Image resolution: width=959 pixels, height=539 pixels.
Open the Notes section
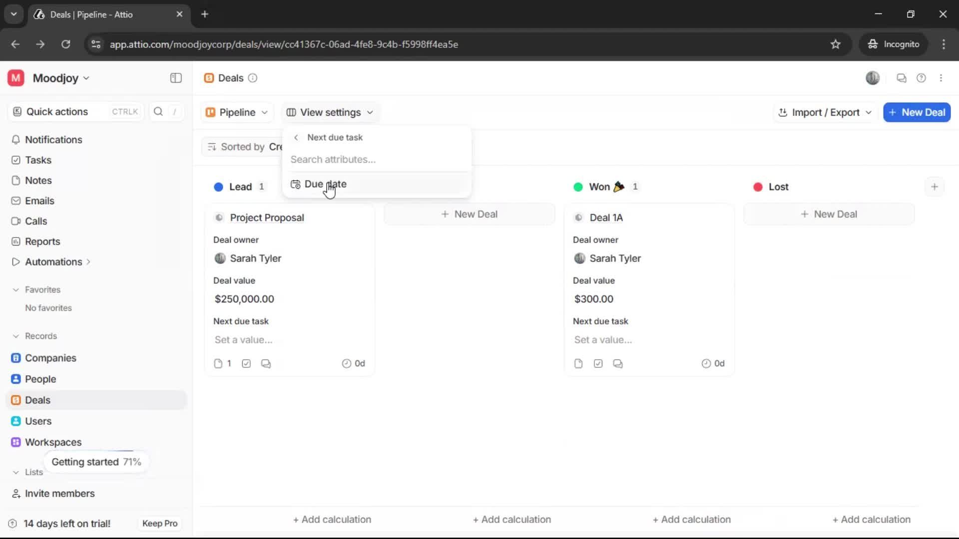[x=37, y=180]
